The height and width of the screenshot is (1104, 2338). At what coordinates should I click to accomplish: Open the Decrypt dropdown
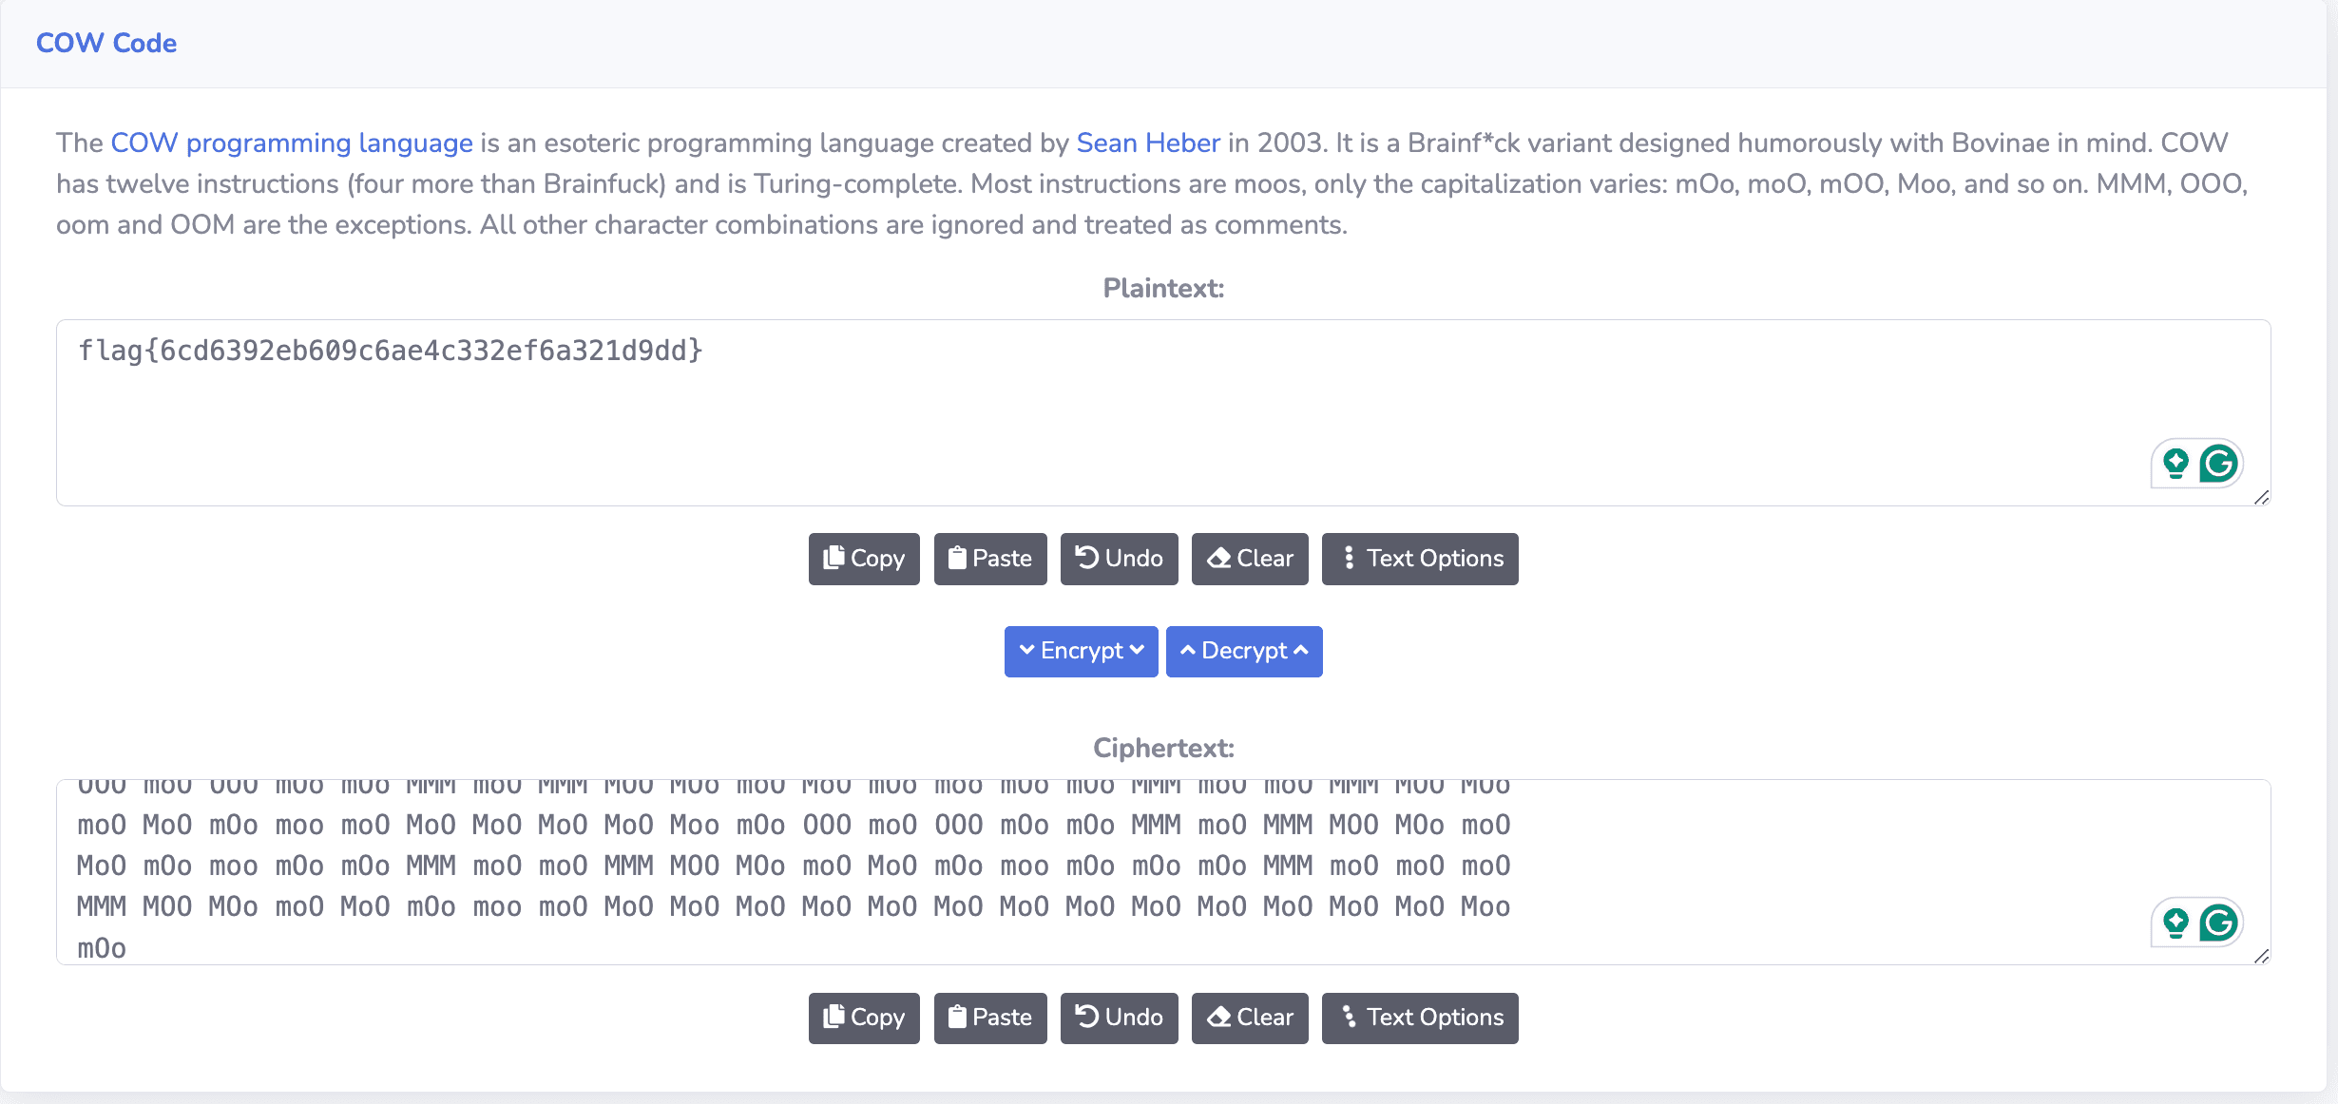tap(1244, 651)
